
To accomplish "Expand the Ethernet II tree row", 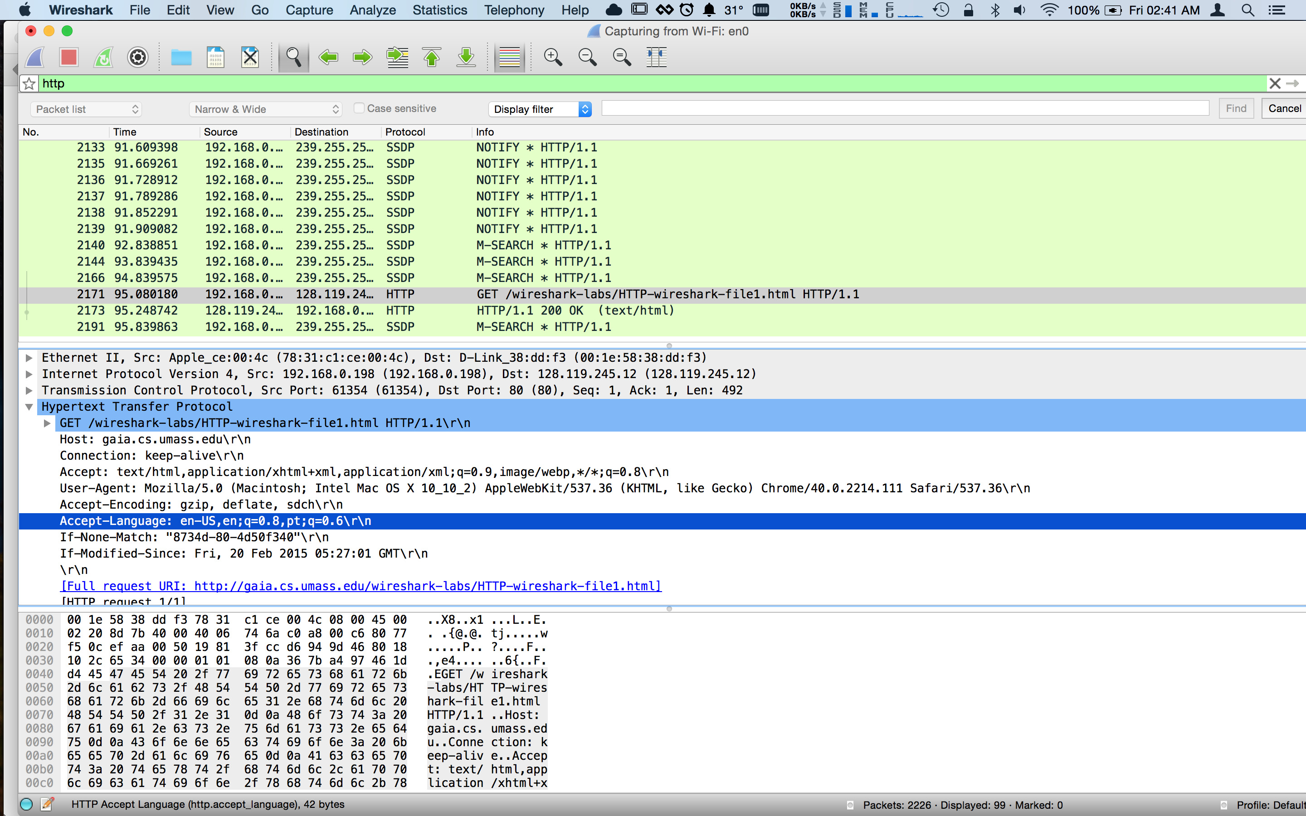I will tap(29, 358).
